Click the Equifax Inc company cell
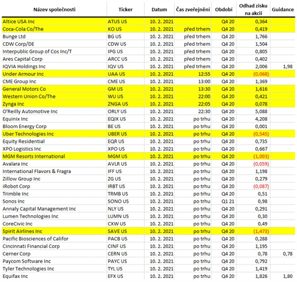The width and height of the screenshot is (297, 282). [x=17, y=276]
